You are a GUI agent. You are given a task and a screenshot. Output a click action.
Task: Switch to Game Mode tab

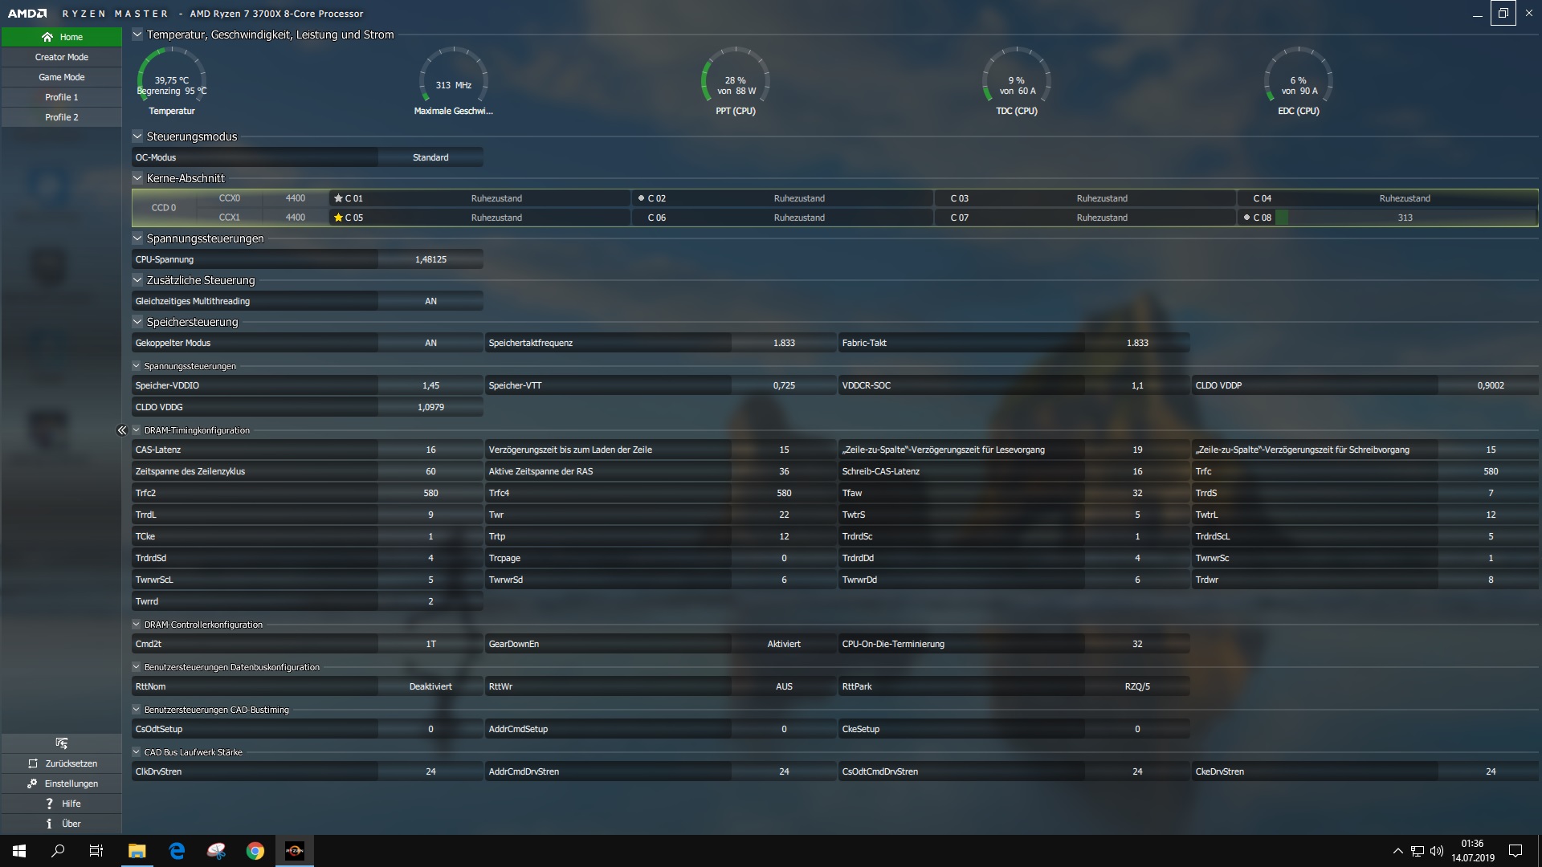62,77
